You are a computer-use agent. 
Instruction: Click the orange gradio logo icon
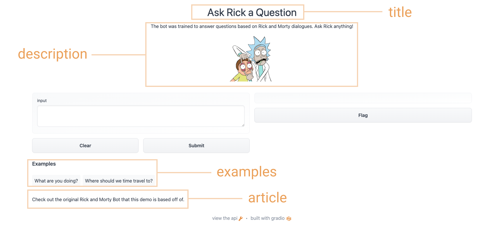[289, 219]
